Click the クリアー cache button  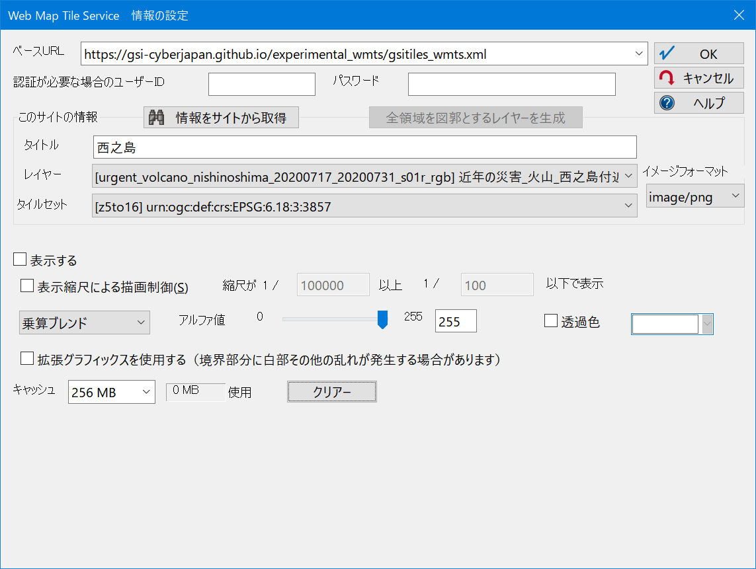point(331,392)
